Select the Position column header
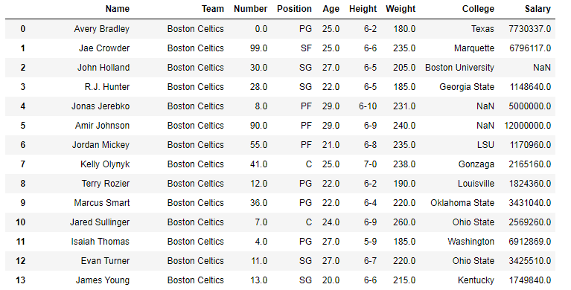Image resolution: width=571 pixels, height=290 pixels. coord(294,9)
